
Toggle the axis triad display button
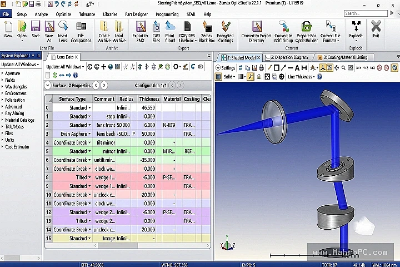pyautogui.click(x=323, y=68)
